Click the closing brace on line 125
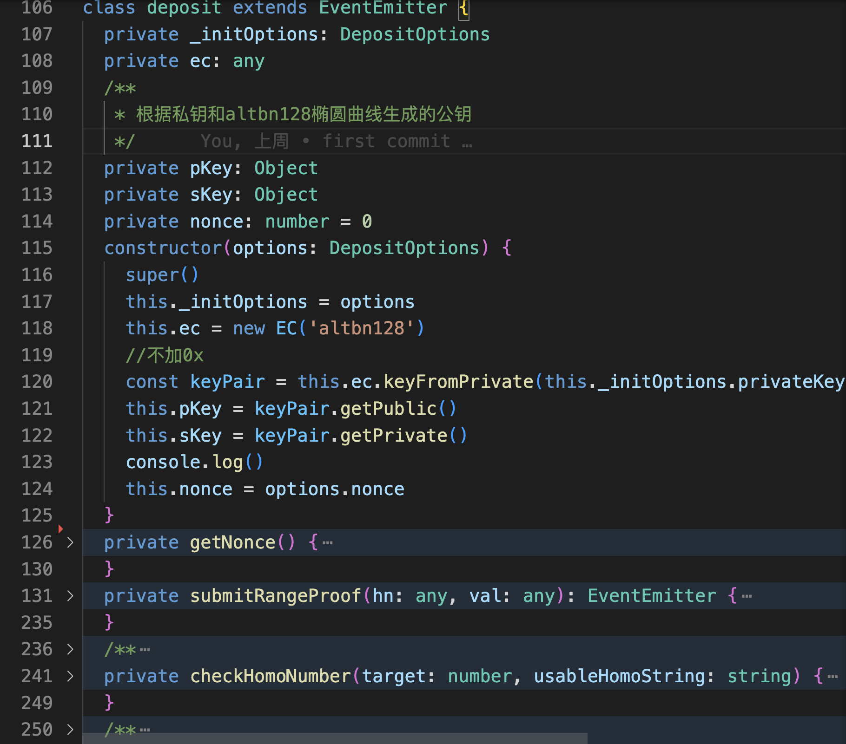The width and height of the screenshot is (846, 744). point(109,516)
